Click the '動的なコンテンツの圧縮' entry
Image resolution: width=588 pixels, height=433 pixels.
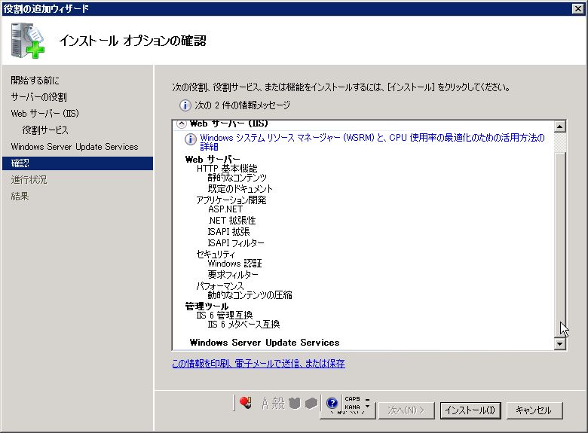coord(250,295)
